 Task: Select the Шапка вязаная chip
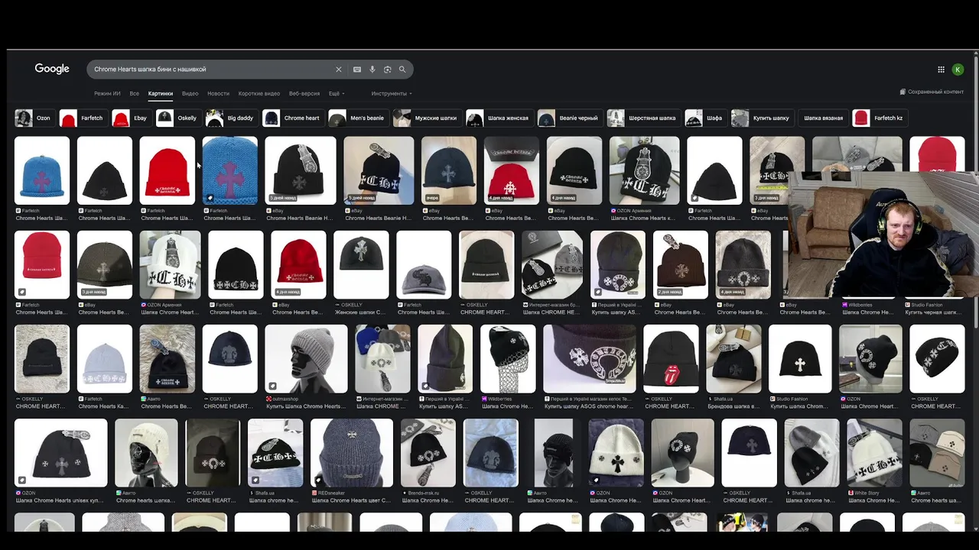[x=823, y=118]
